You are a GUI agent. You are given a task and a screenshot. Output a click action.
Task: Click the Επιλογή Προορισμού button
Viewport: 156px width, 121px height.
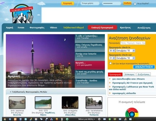102,28
